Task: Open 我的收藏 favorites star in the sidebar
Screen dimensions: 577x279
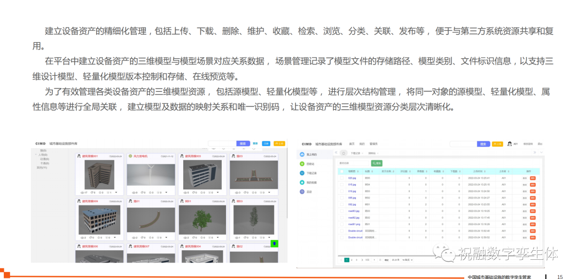Action: click(302, 182)
